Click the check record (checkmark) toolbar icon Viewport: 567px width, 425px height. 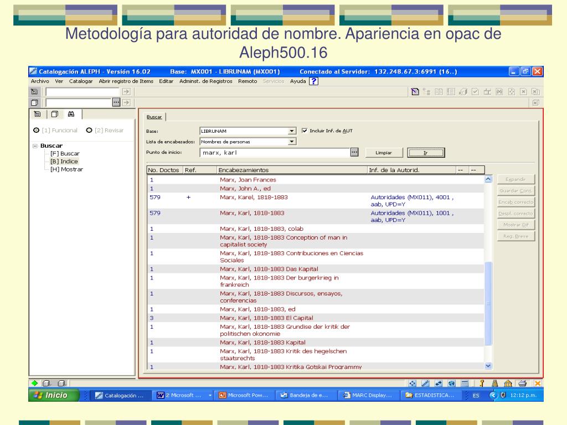475,92
